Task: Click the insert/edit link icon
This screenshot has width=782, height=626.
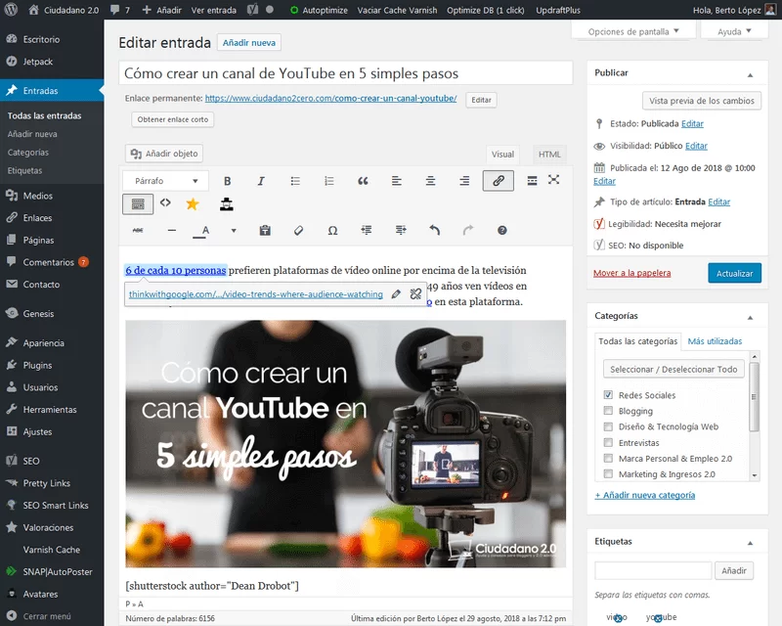Action: [499, 181]
